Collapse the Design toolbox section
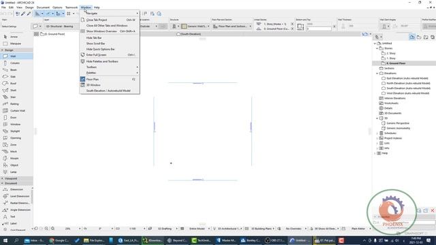The width and height of the screenshot is (436, 245). [x=2, y=50]
